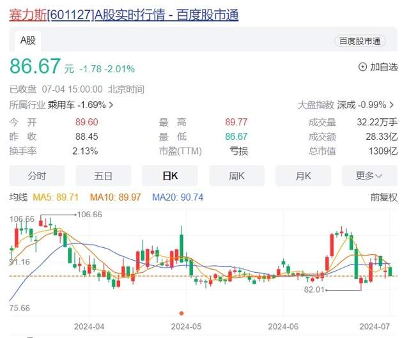
Task: Click 成交量 value 32.22万手
Action: [377, 122]
